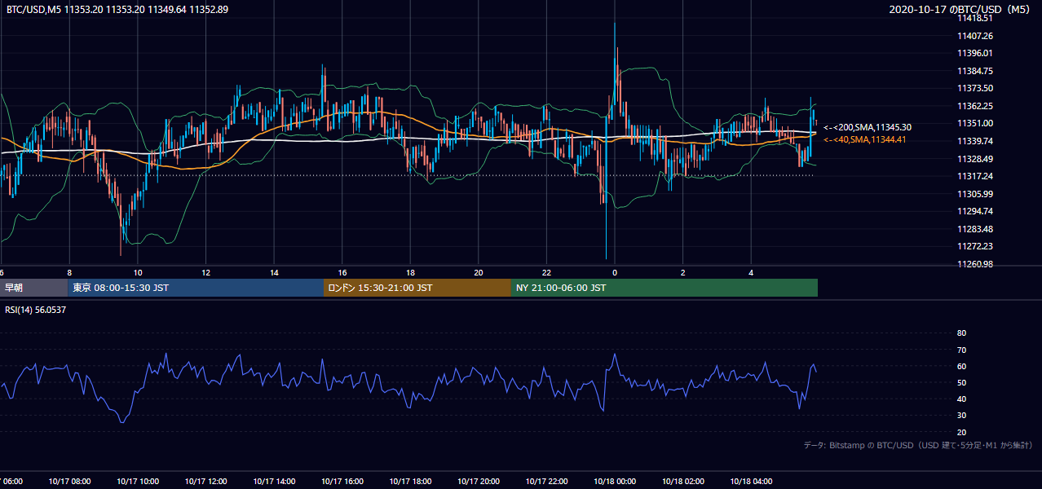Select the "2020-10-17 のBTC/USD (M5)" chart title
This screenshot has width=1042, height=489.
tap(961, 10)
